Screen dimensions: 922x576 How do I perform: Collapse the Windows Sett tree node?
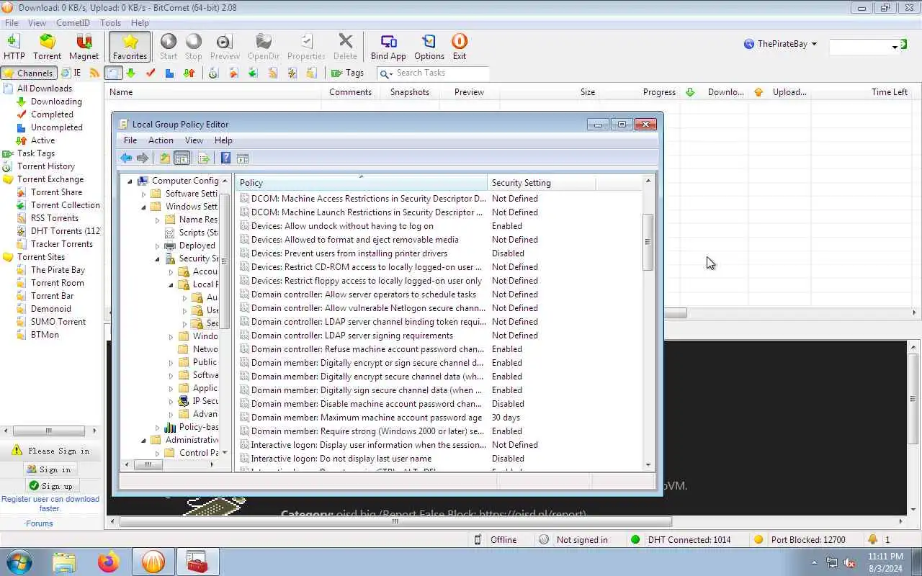pyautogui.click(x=143, y=207)
